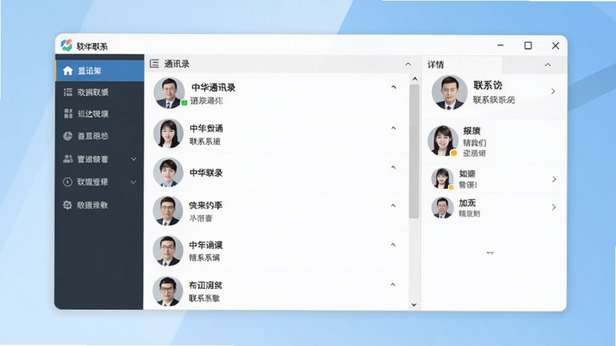The width and height of the screenshot is (616, 346).
Task: Open the 中华通讯录 contact avatar
Action: pos(169,92)
